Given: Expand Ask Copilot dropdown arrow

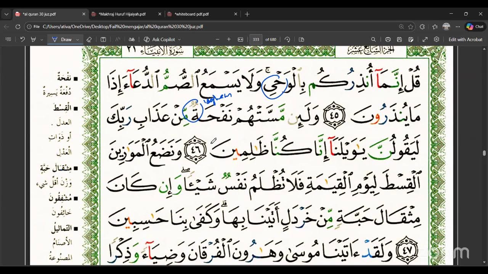Looking at the screenshot, I should point(179,39).
